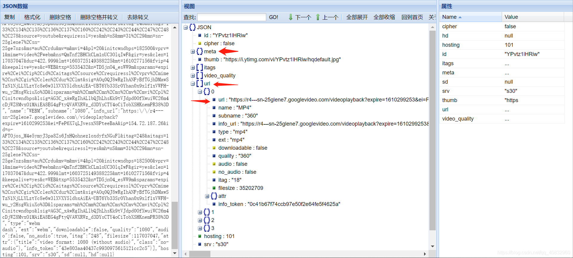Click the tree view vertical scrollbar thumb
The height and width of the screenshot is (258, 573).
pos(432,130)
